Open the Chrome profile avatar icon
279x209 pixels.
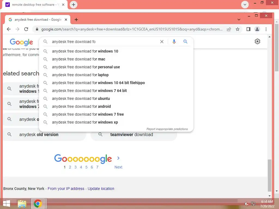(257, 29)
